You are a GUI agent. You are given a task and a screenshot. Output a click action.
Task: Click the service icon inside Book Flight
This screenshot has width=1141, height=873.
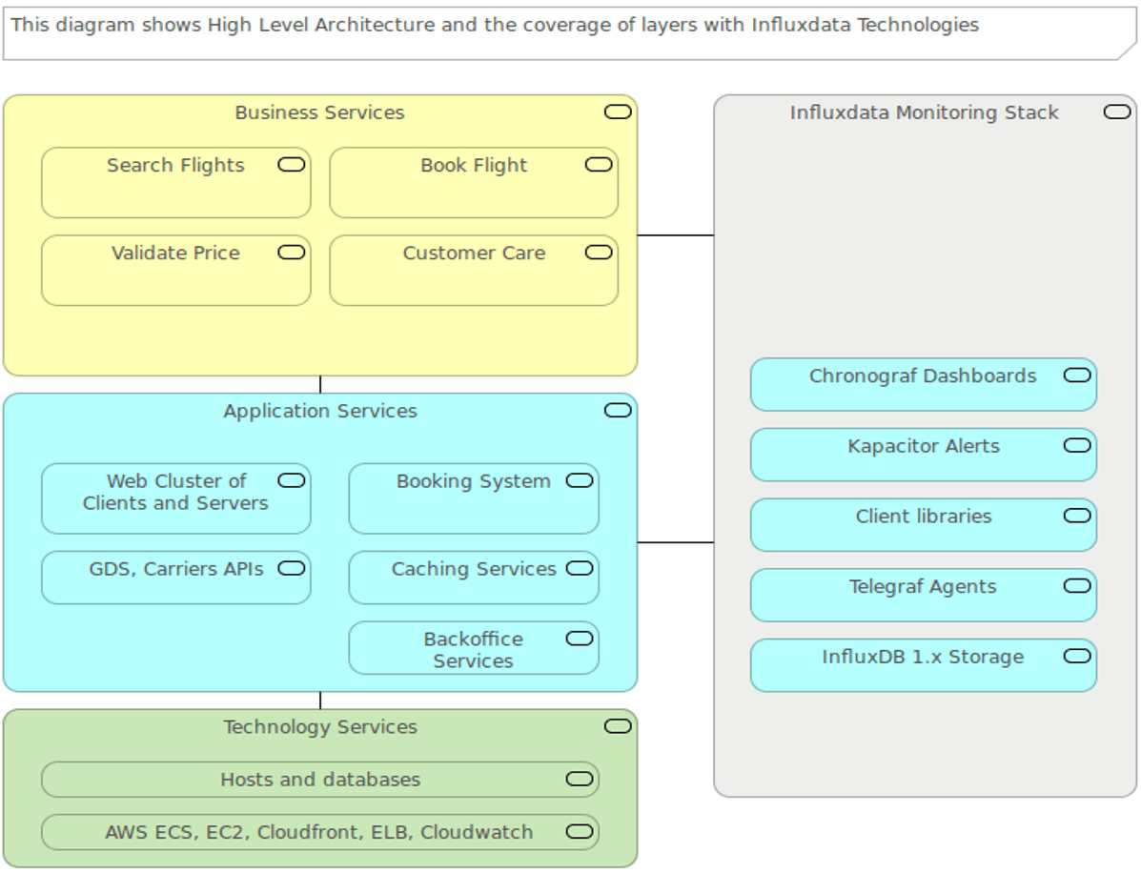pos(597,164)
